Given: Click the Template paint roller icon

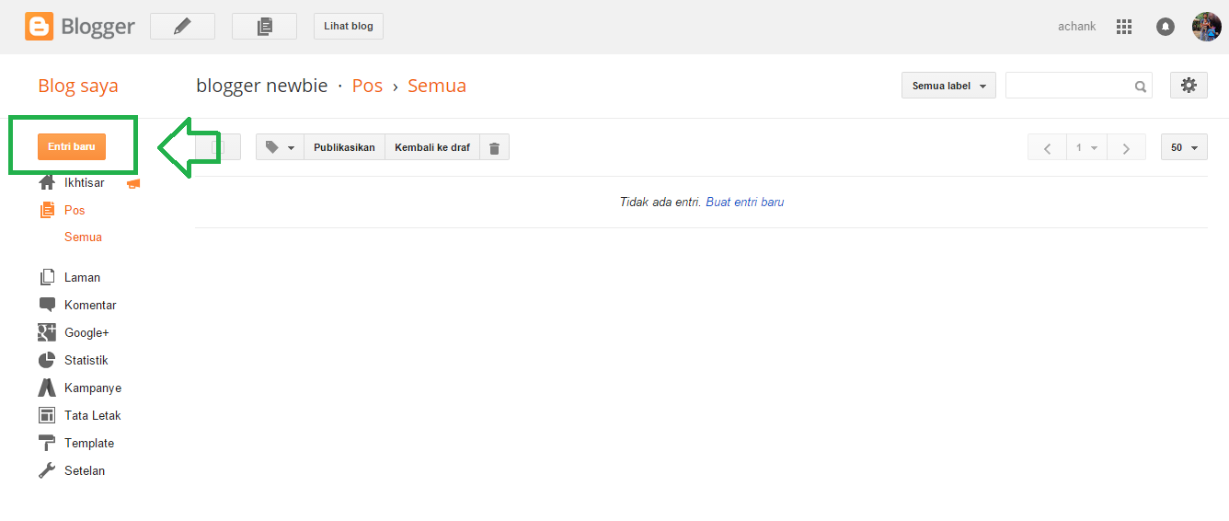Looking at the screenshot, I should (x=47, y=443).
